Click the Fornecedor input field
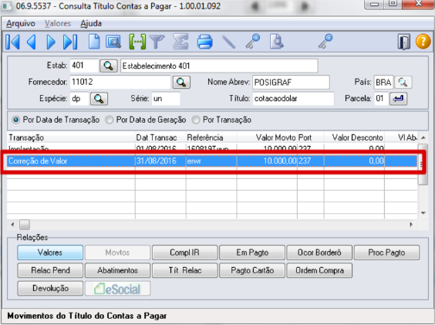Viewport: 435px width, 325px height. pyautogui.click(x=120, y=83)
